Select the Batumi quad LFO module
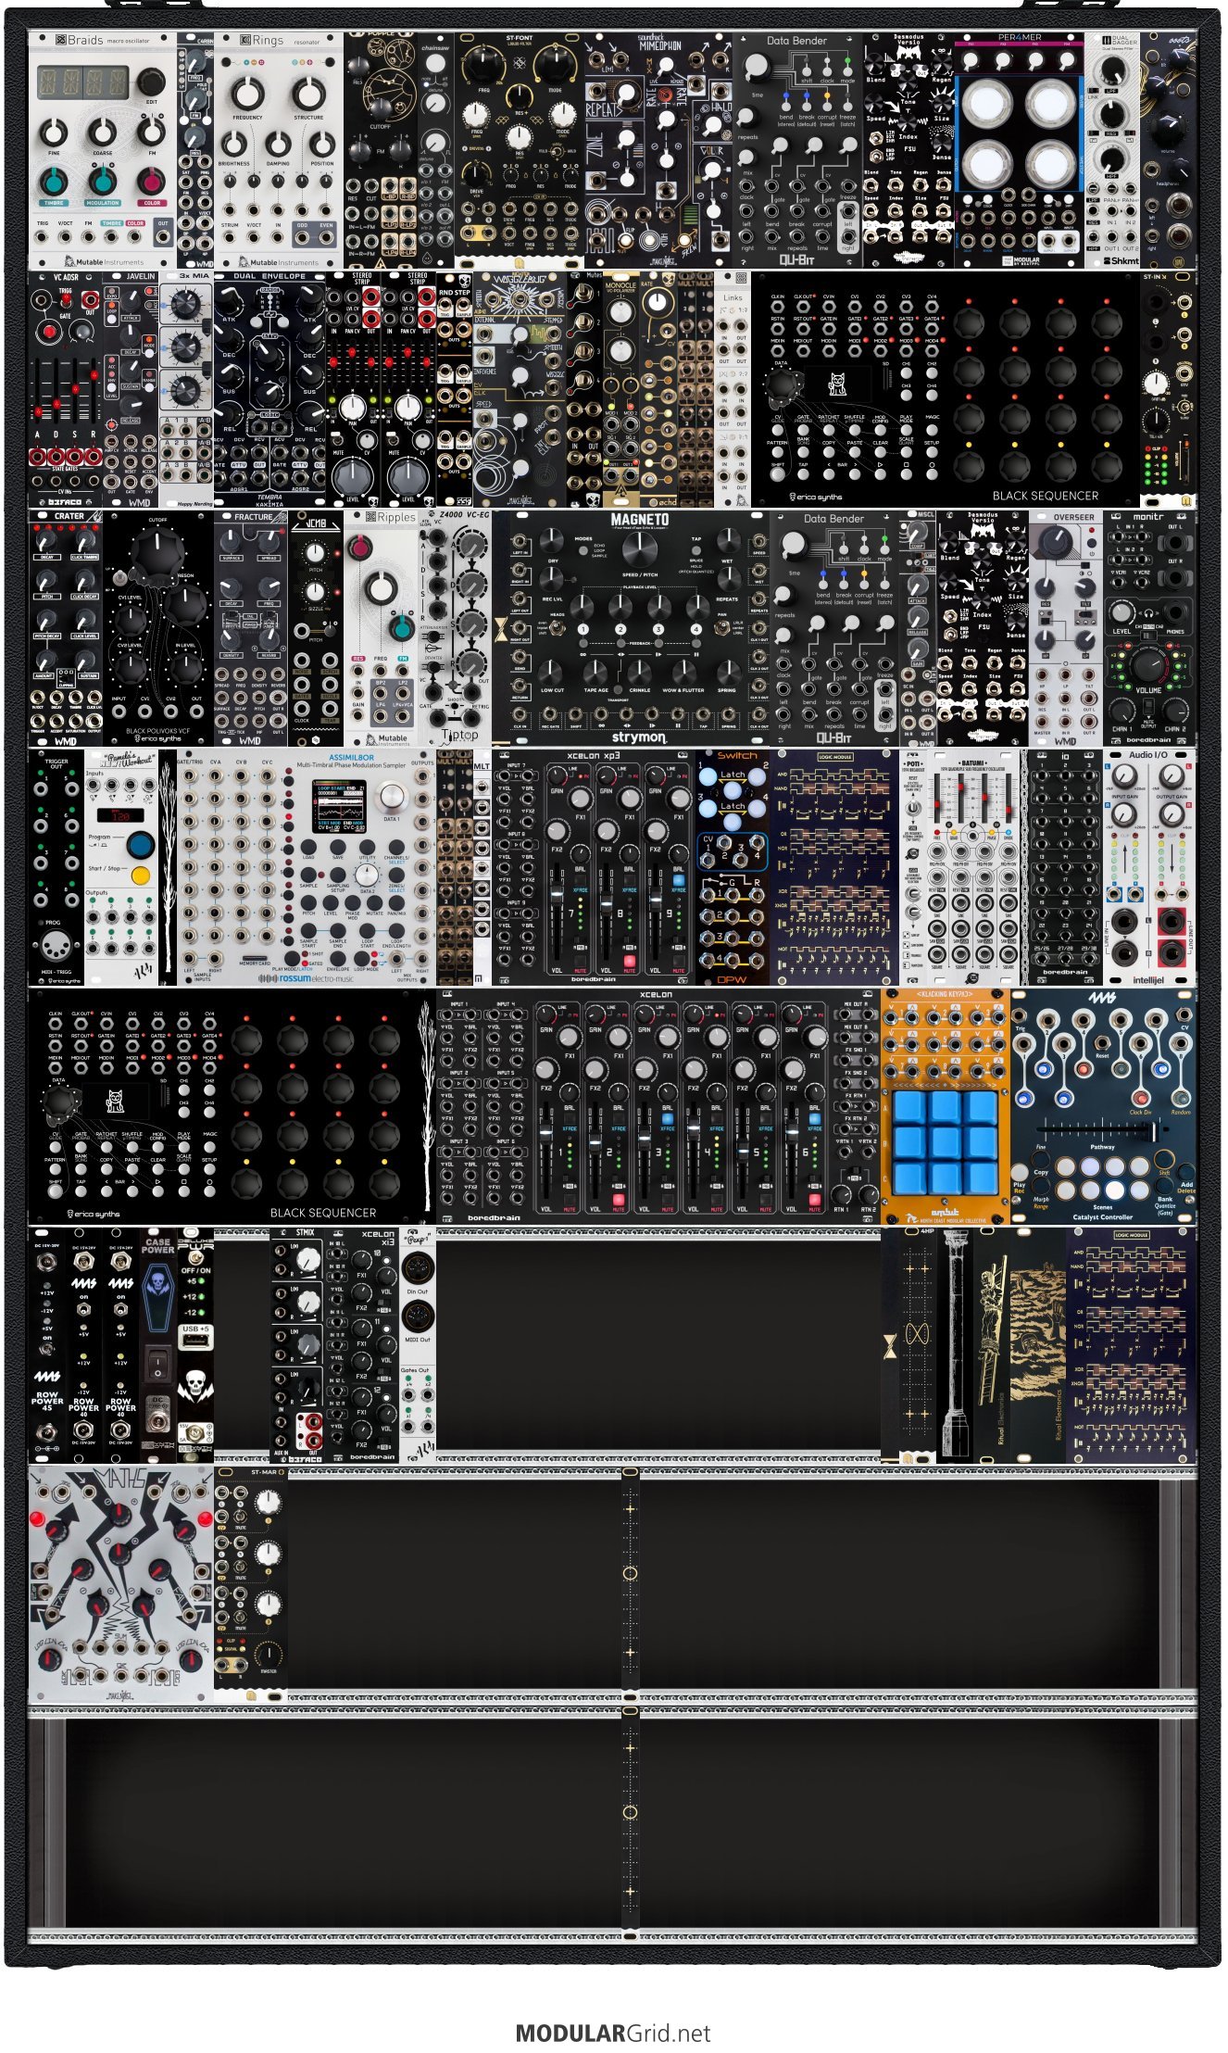The image size is (1228, 2053). [973, 868]
